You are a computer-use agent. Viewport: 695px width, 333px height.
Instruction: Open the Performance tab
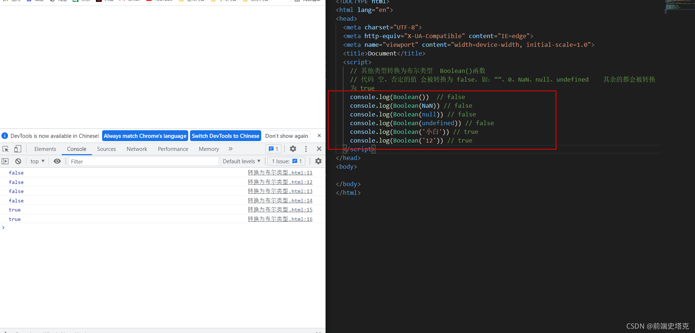tap(173, 149)
